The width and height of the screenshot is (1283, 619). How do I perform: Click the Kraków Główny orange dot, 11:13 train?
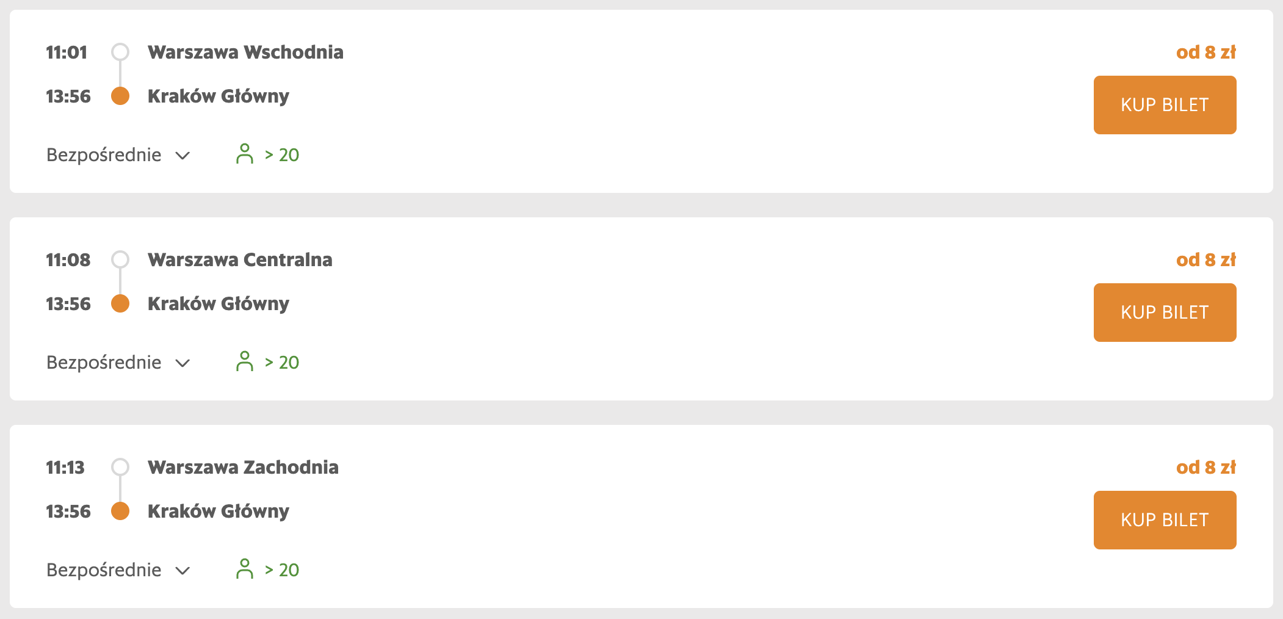tap(120, 511)
